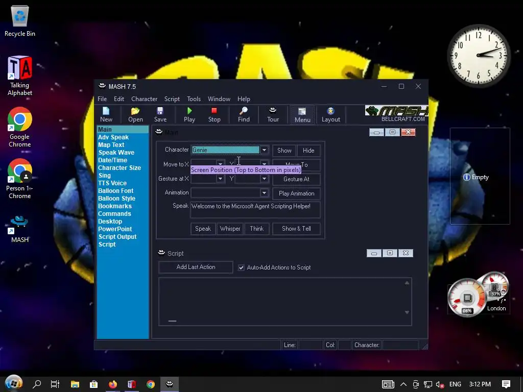523x392 pixels.
Task: Expand the Move to X dropdown
Action: click(x=220, y=164)
